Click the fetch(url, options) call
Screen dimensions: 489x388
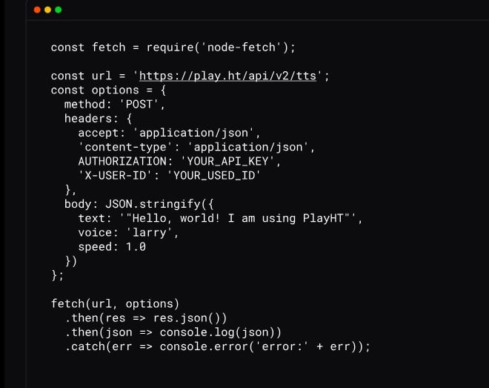pos(115,303)
